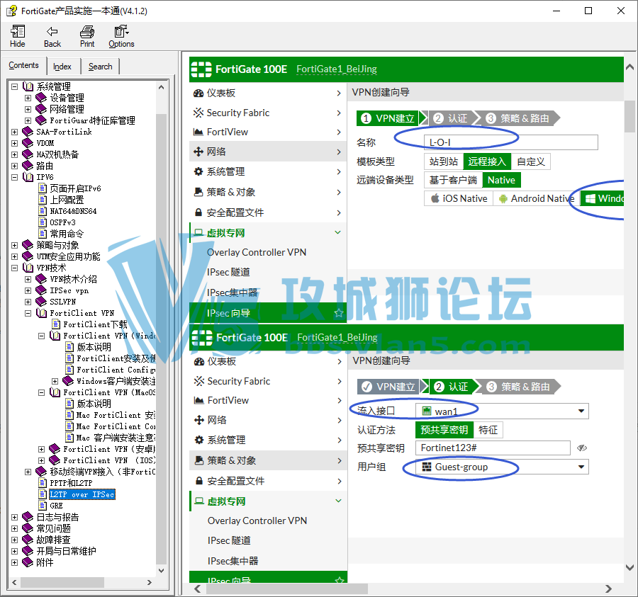Click the top Security Fabric icon
638x597 pixels.
click(x=198, y=113)
